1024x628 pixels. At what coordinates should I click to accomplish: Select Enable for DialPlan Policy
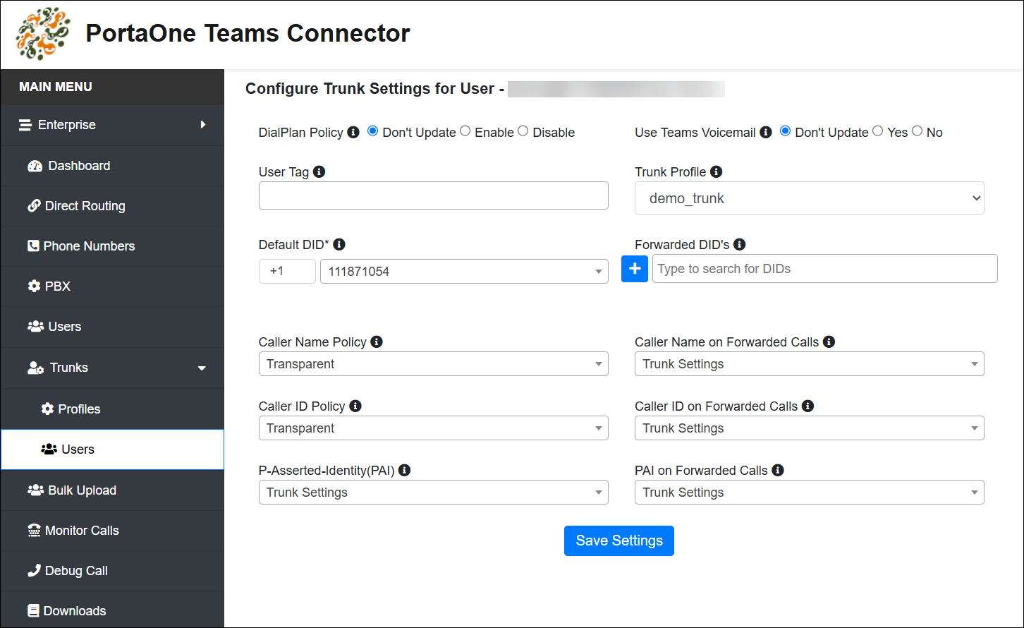[465, 131]
